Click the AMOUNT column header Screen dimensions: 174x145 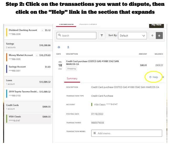143,54
